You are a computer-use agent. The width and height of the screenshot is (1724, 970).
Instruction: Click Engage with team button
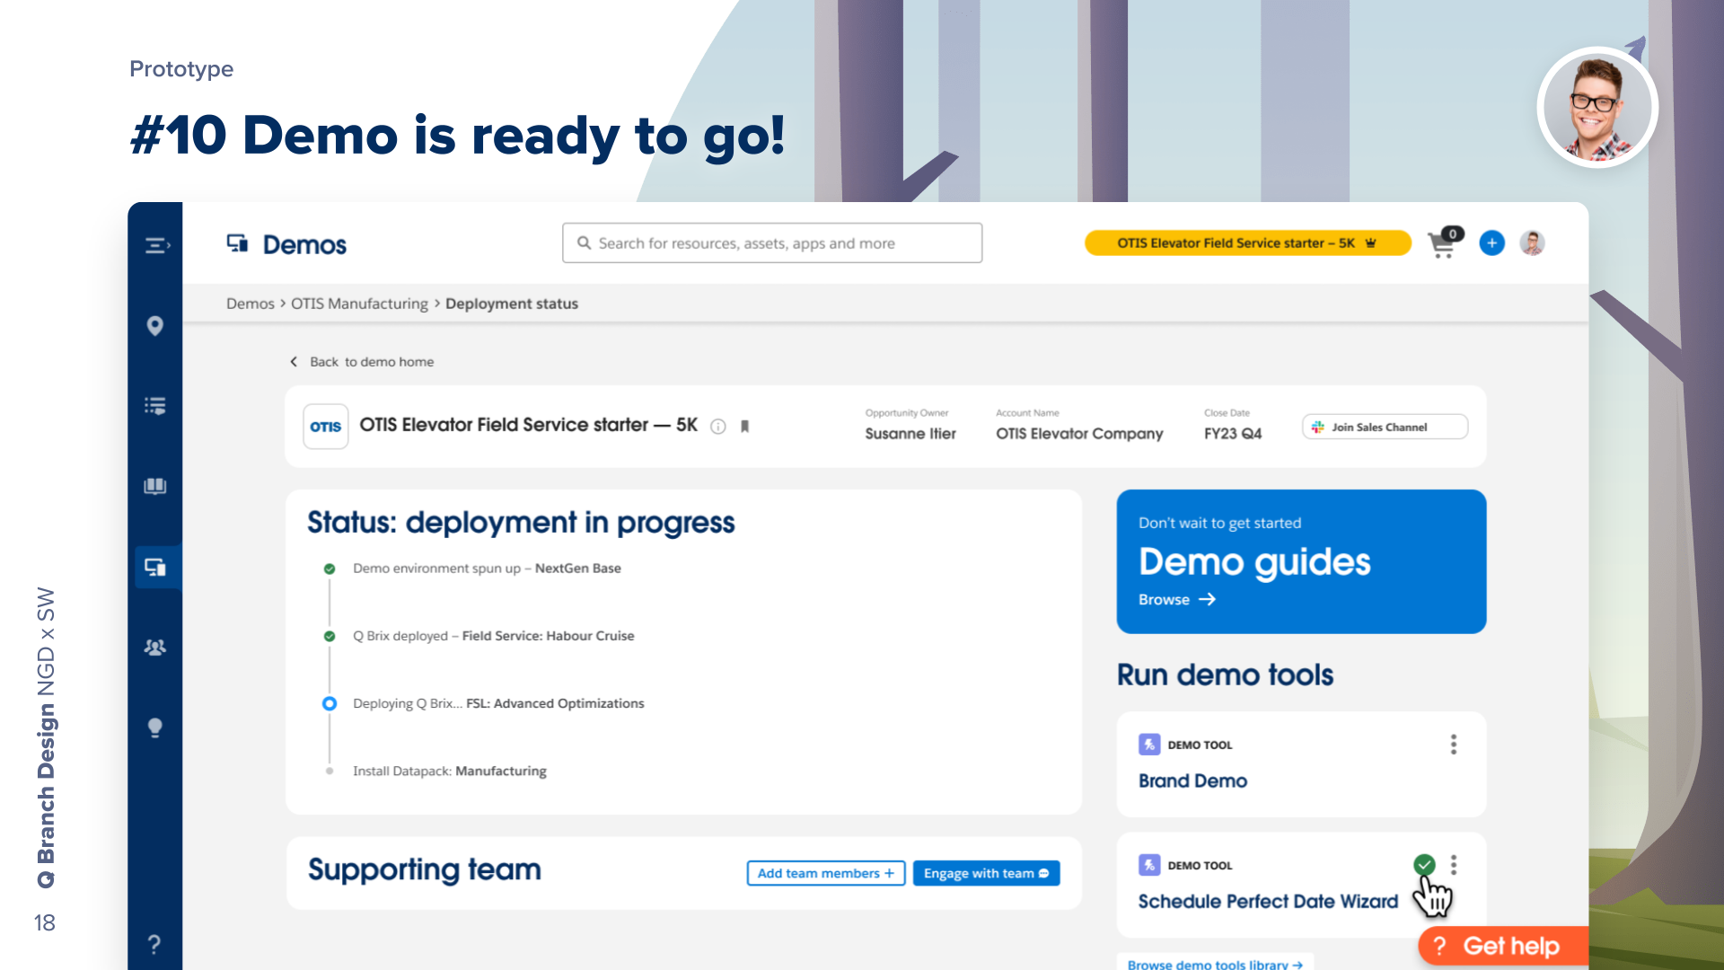click(x=986, y=873)
